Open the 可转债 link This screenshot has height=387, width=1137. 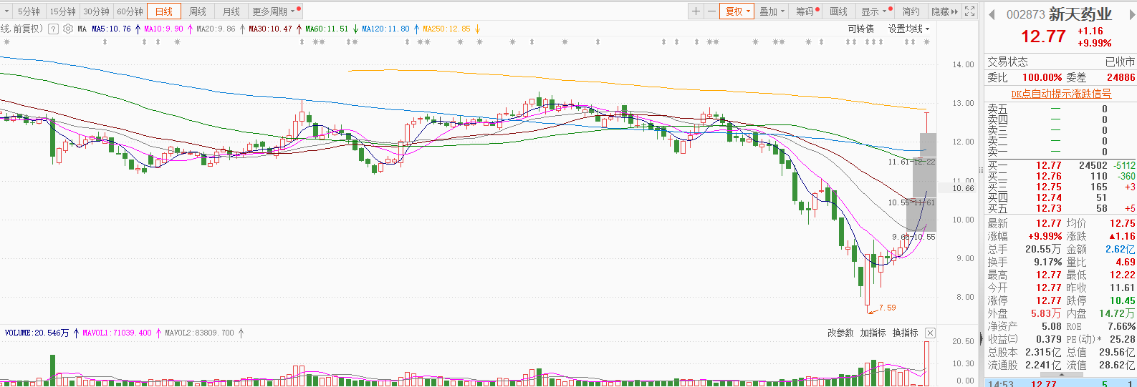click(860, 29)
